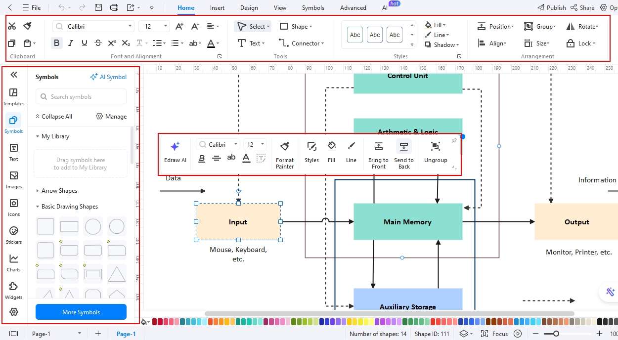Toggle Bold in the ribbon
Viewport: 618px width, 340px height.
pyautogui.click(x=57, y=43)
